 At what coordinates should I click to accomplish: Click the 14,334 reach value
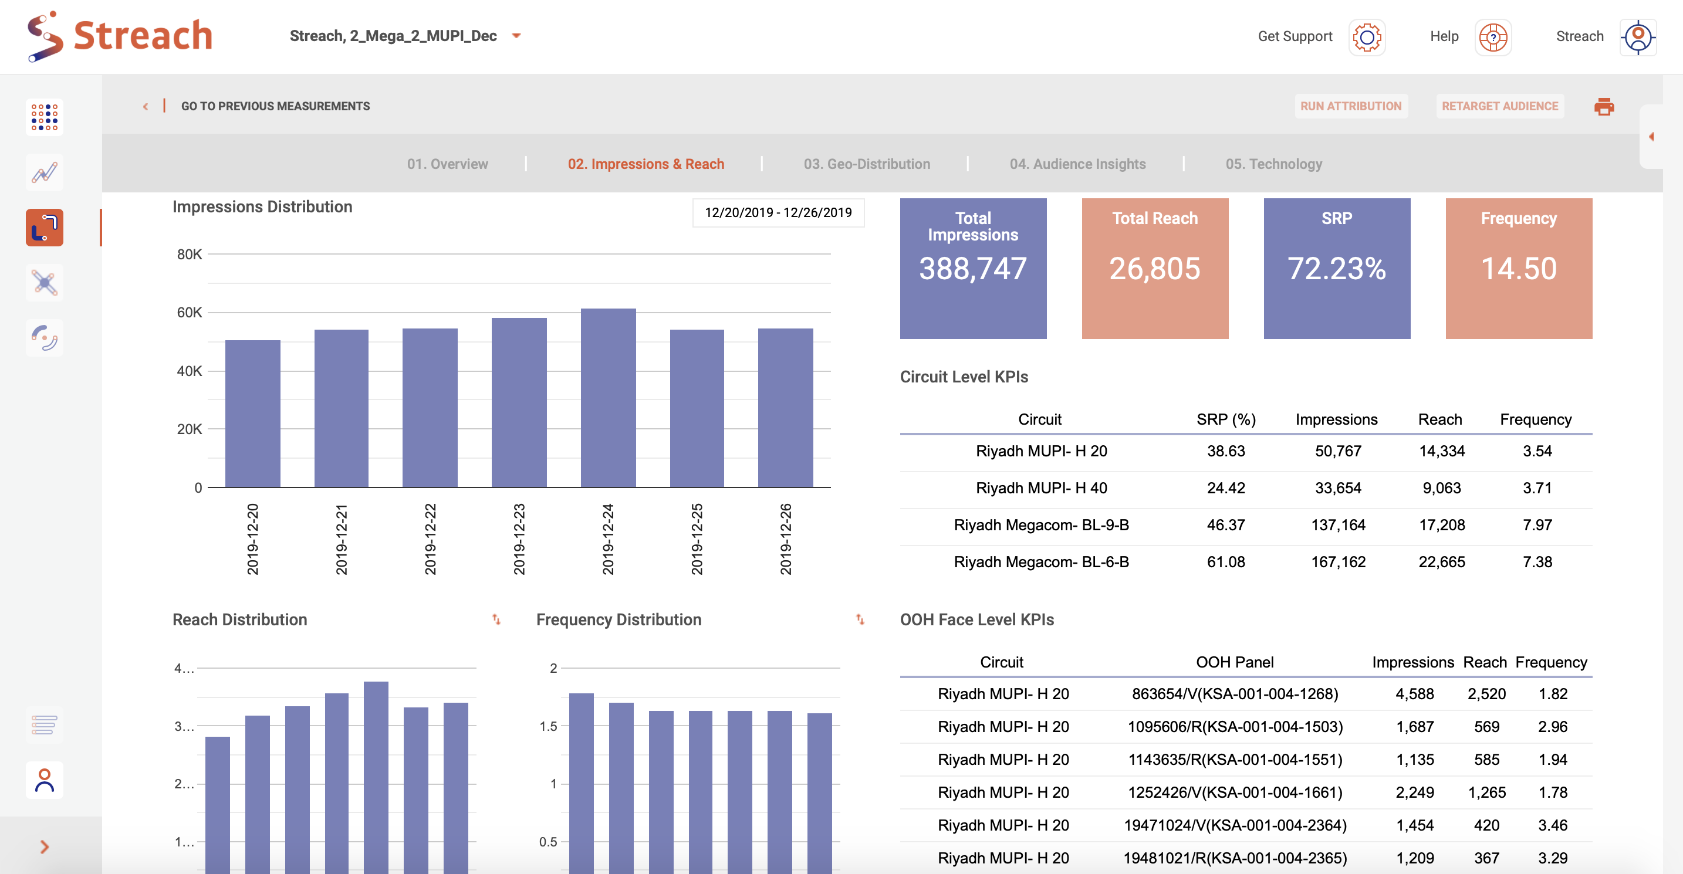1441,451
